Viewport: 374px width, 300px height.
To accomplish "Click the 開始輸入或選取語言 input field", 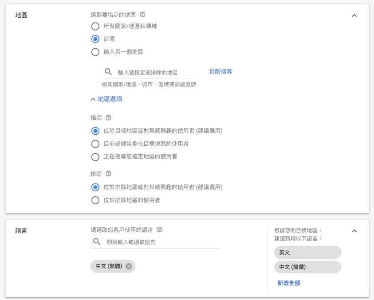I will point(155,242).
